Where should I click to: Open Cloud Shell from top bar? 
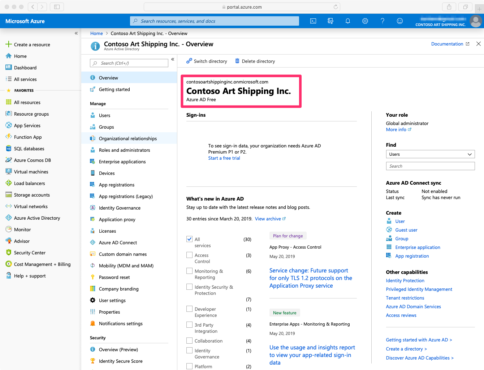tap(313, 21)
